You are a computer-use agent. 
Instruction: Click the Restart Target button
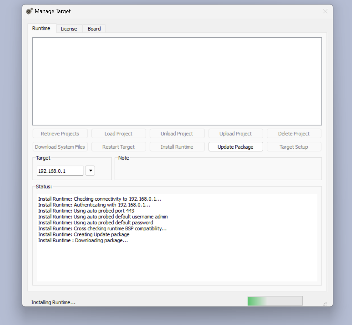coord(118,147)
